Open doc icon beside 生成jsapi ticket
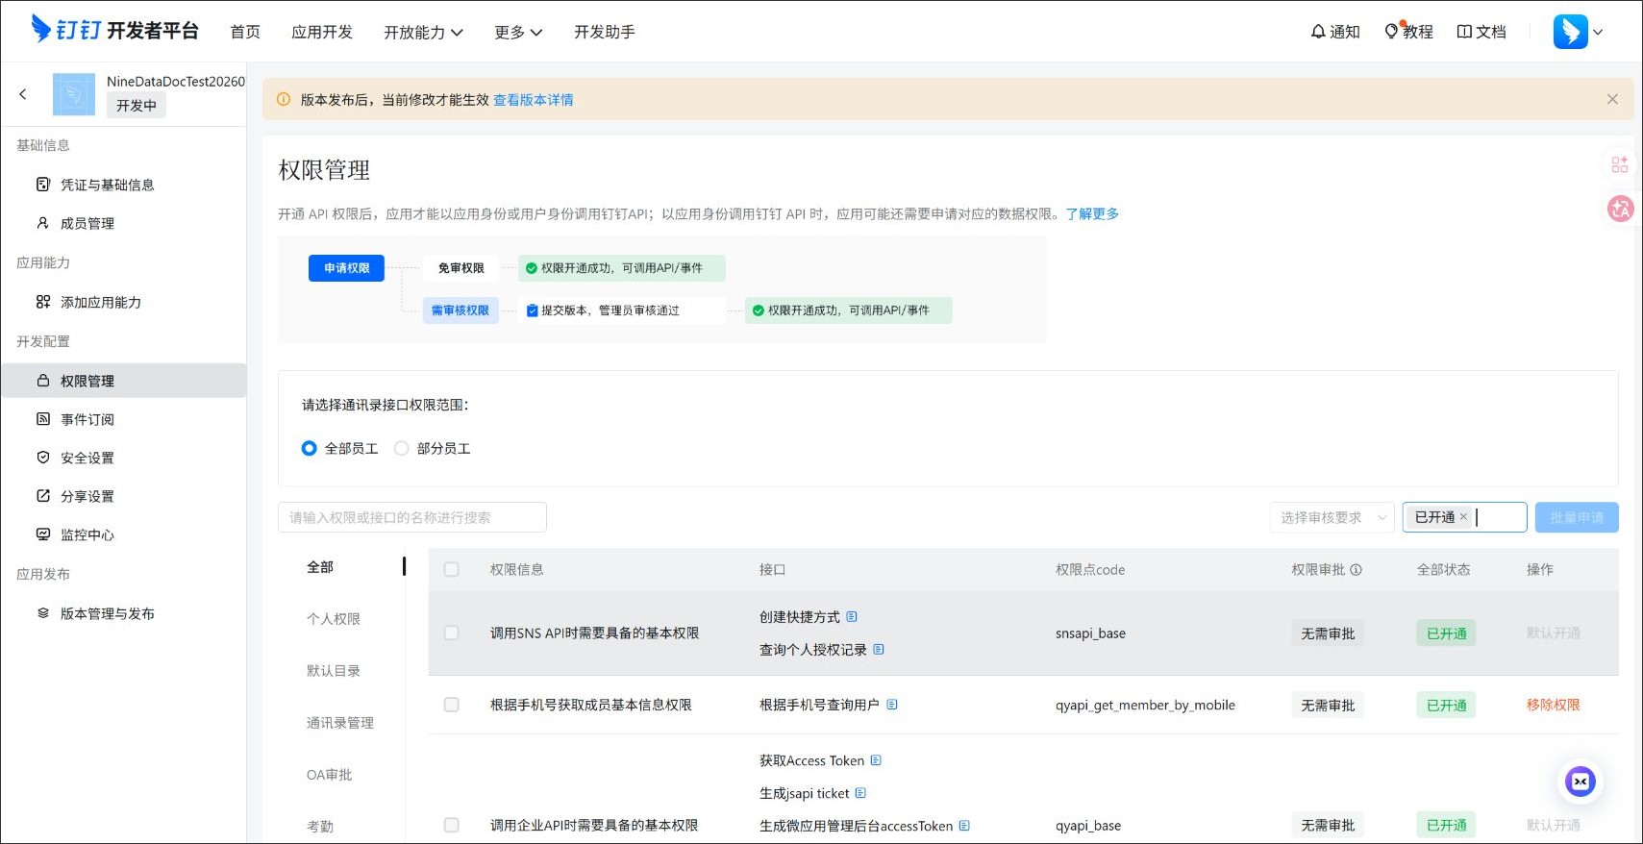Viewport: 1643px width, 844px height. click(x=860, y=793)
